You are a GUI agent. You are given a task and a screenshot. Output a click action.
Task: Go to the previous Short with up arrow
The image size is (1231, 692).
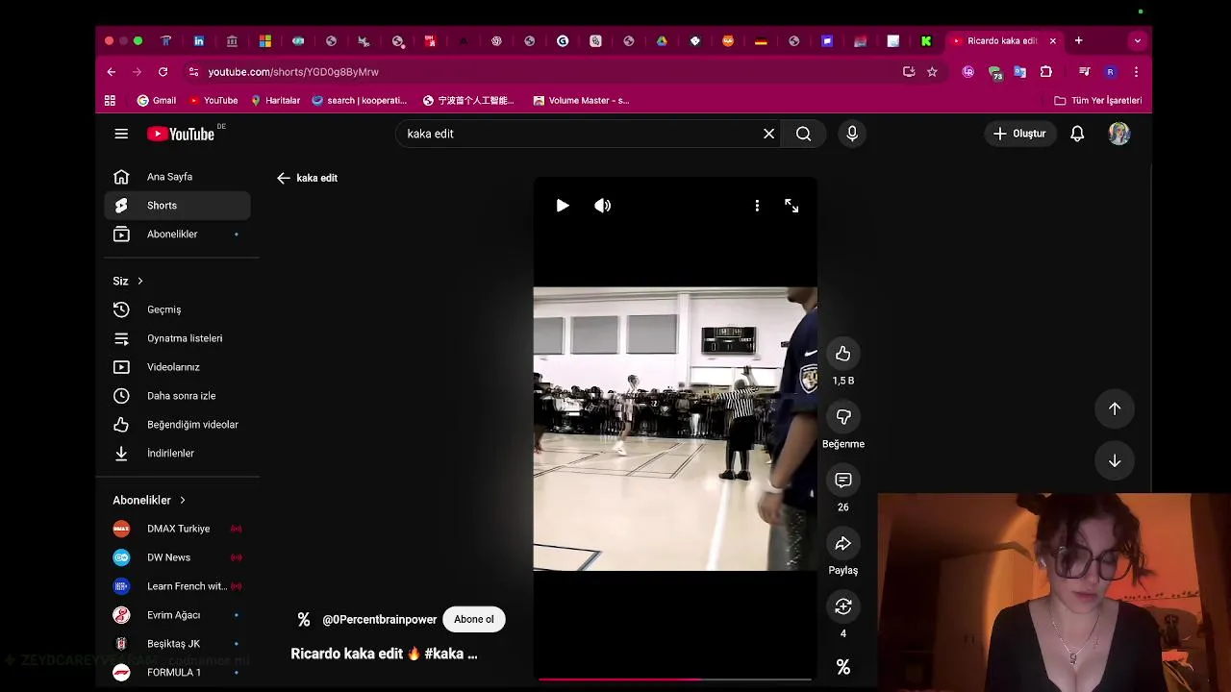click(x=1115, y=408)
